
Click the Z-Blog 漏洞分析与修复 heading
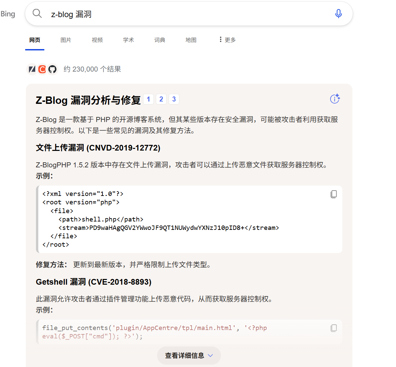pos(88,100)
